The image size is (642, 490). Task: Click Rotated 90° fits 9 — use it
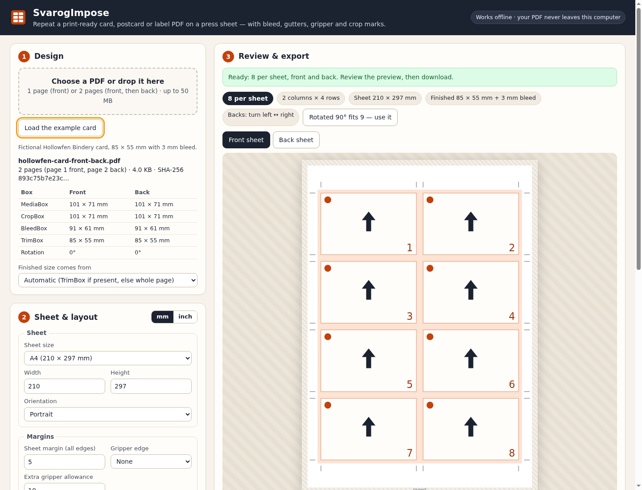(x=350, y=117)
